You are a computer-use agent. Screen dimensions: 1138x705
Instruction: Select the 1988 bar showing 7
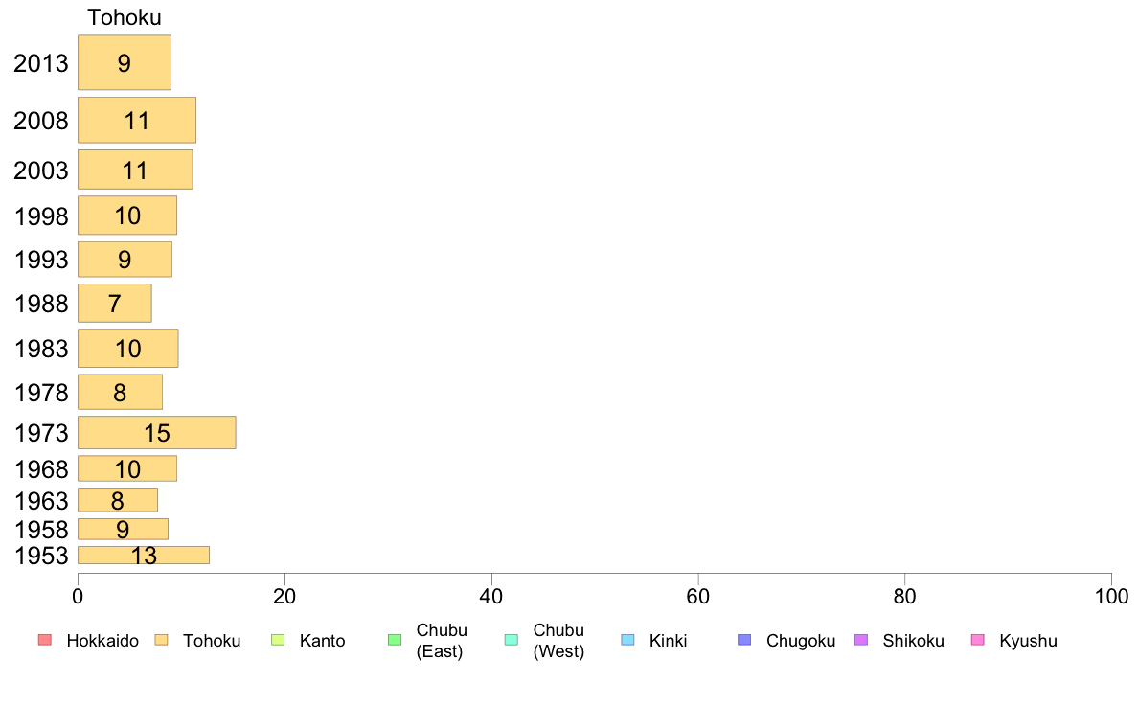pos(115,303)
